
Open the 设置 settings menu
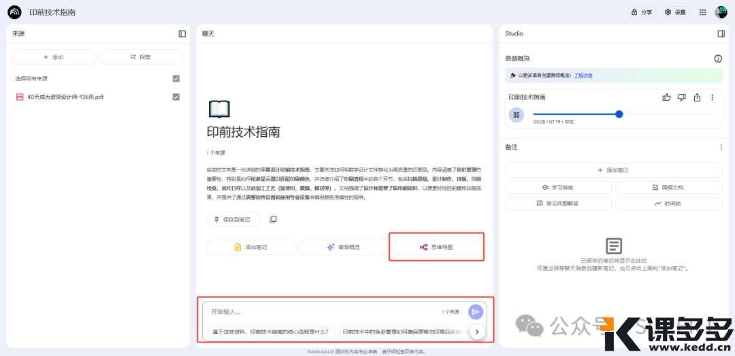tap(675, 12)
